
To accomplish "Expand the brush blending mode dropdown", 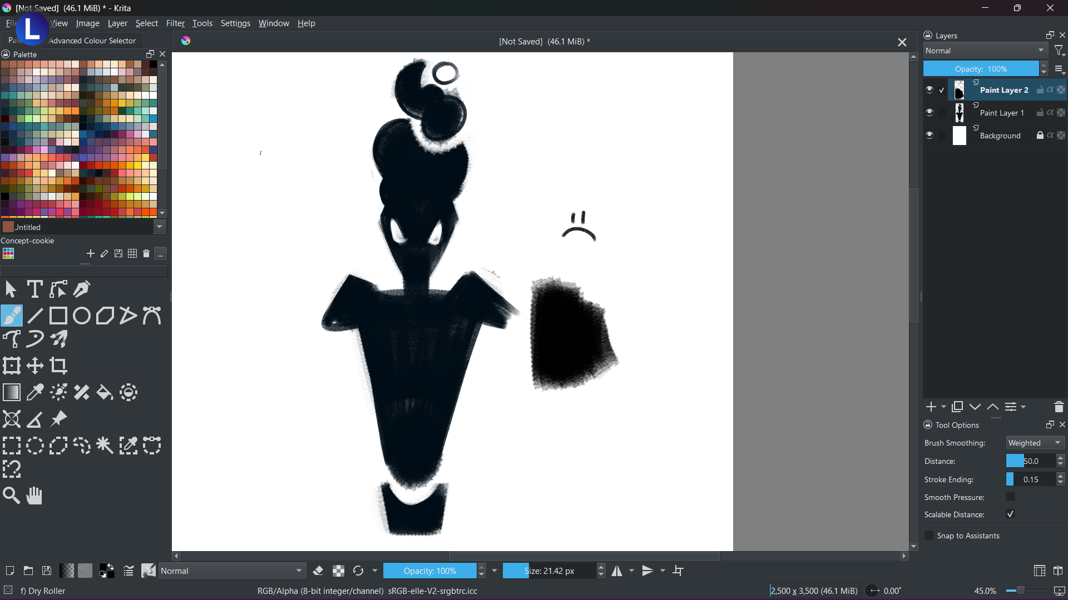I will tap(232, 571).
